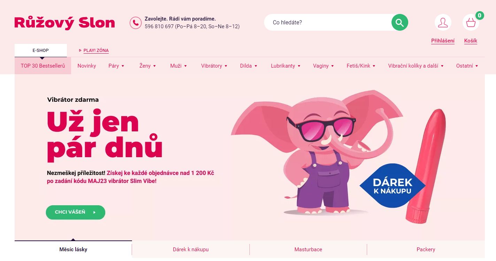Open TOP 30 Bestsellerů menu item

coord(43,66)
